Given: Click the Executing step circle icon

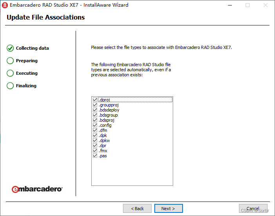Looking at the screenshot, I should pyautogui.click(x=10, y=73).
